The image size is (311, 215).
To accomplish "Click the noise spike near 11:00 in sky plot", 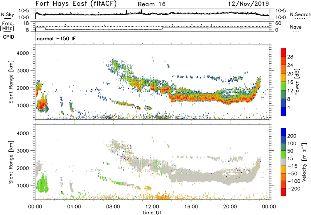I will click(142, 11).
